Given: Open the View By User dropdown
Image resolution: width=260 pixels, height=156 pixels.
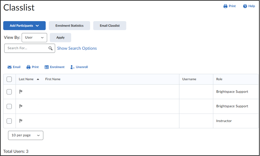Looking at the screenshot, I should 34,37.
